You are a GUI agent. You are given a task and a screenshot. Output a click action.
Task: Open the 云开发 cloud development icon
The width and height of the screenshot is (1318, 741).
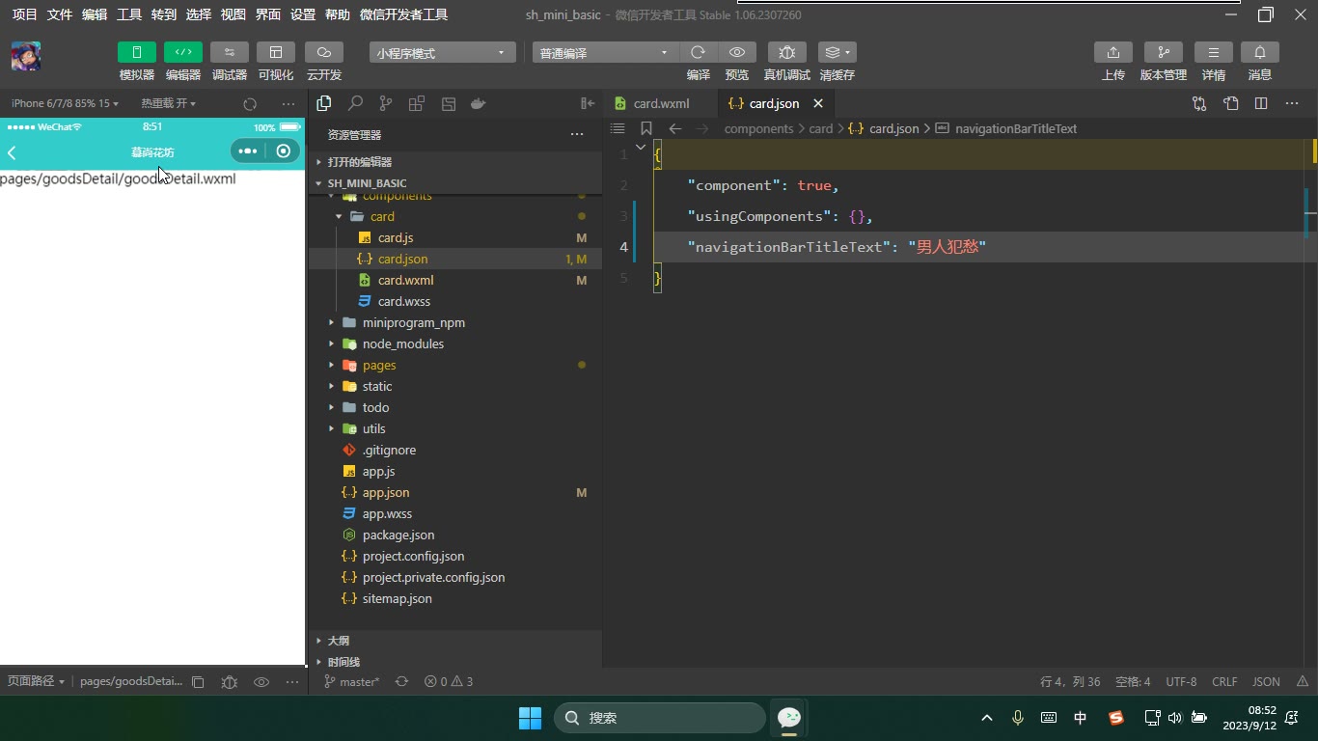(x=323, y=52)
